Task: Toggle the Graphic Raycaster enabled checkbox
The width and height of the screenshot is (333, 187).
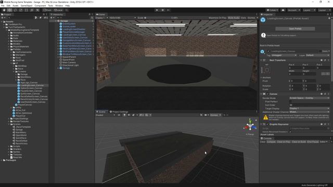Action: (267, 124)
